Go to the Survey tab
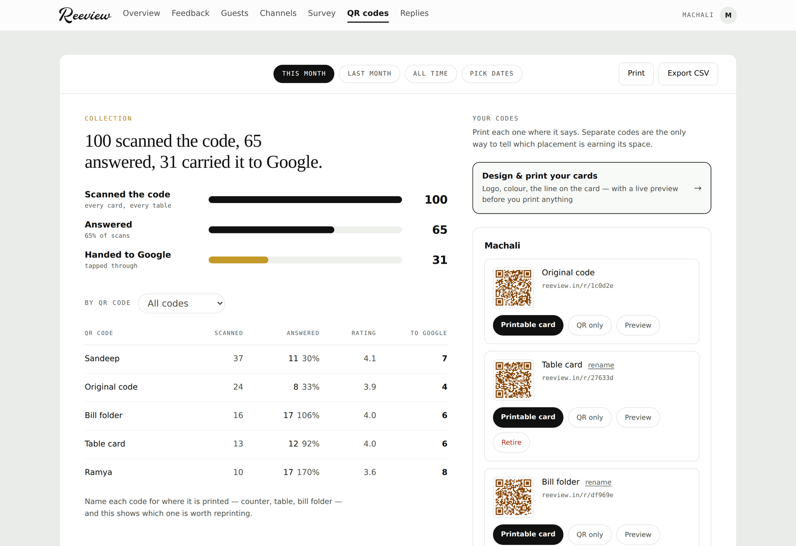The width and height of the screenshot is (796, 546). pos(322,13)
